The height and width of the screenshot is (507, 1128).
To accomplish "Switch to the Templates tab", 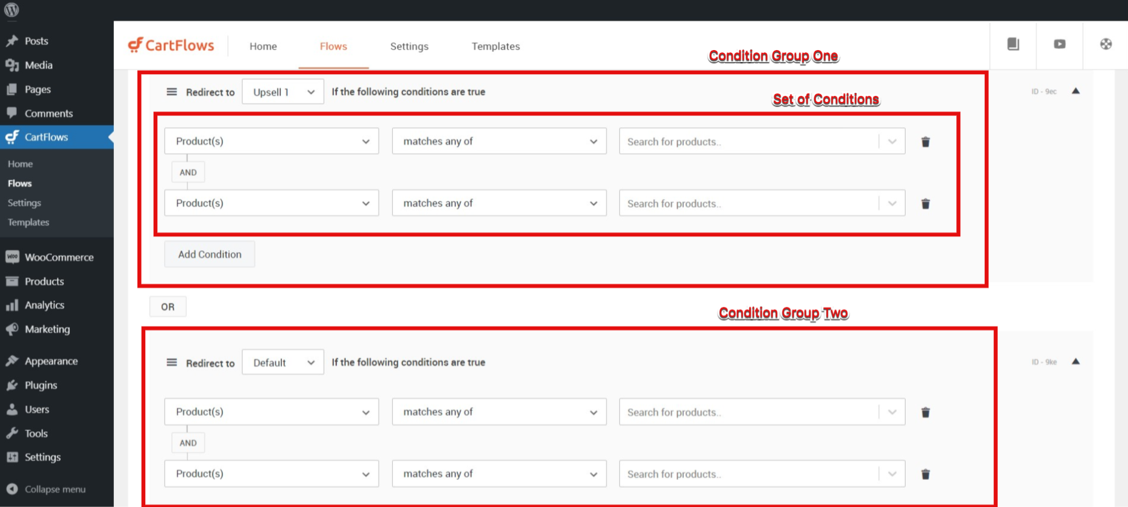I will 495,46.
